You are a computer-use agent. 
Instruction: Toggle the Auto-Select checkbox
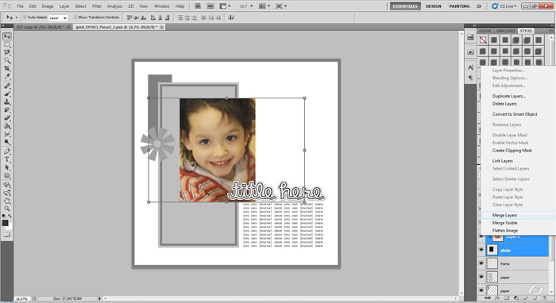[x=25, y=17]
